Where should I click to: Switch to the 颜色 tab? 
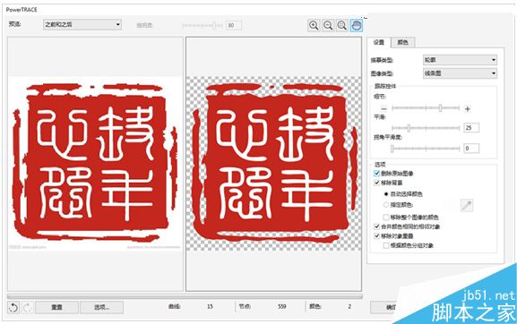403,42
